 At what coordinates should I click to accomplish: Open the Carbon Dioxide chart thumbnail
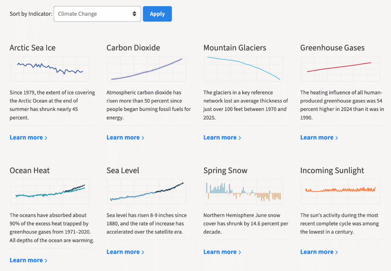[x=147, y=69]
